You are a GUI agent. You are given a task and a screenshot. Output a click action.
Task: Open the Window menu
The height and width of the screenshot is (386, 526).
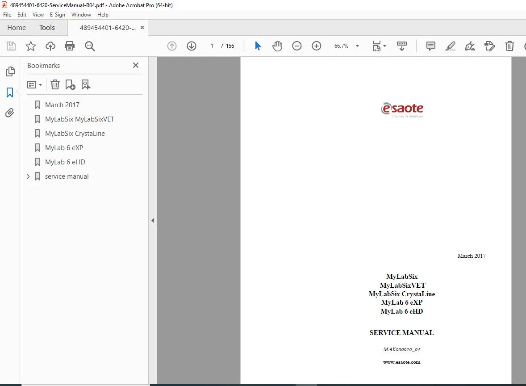coord(81,15)
